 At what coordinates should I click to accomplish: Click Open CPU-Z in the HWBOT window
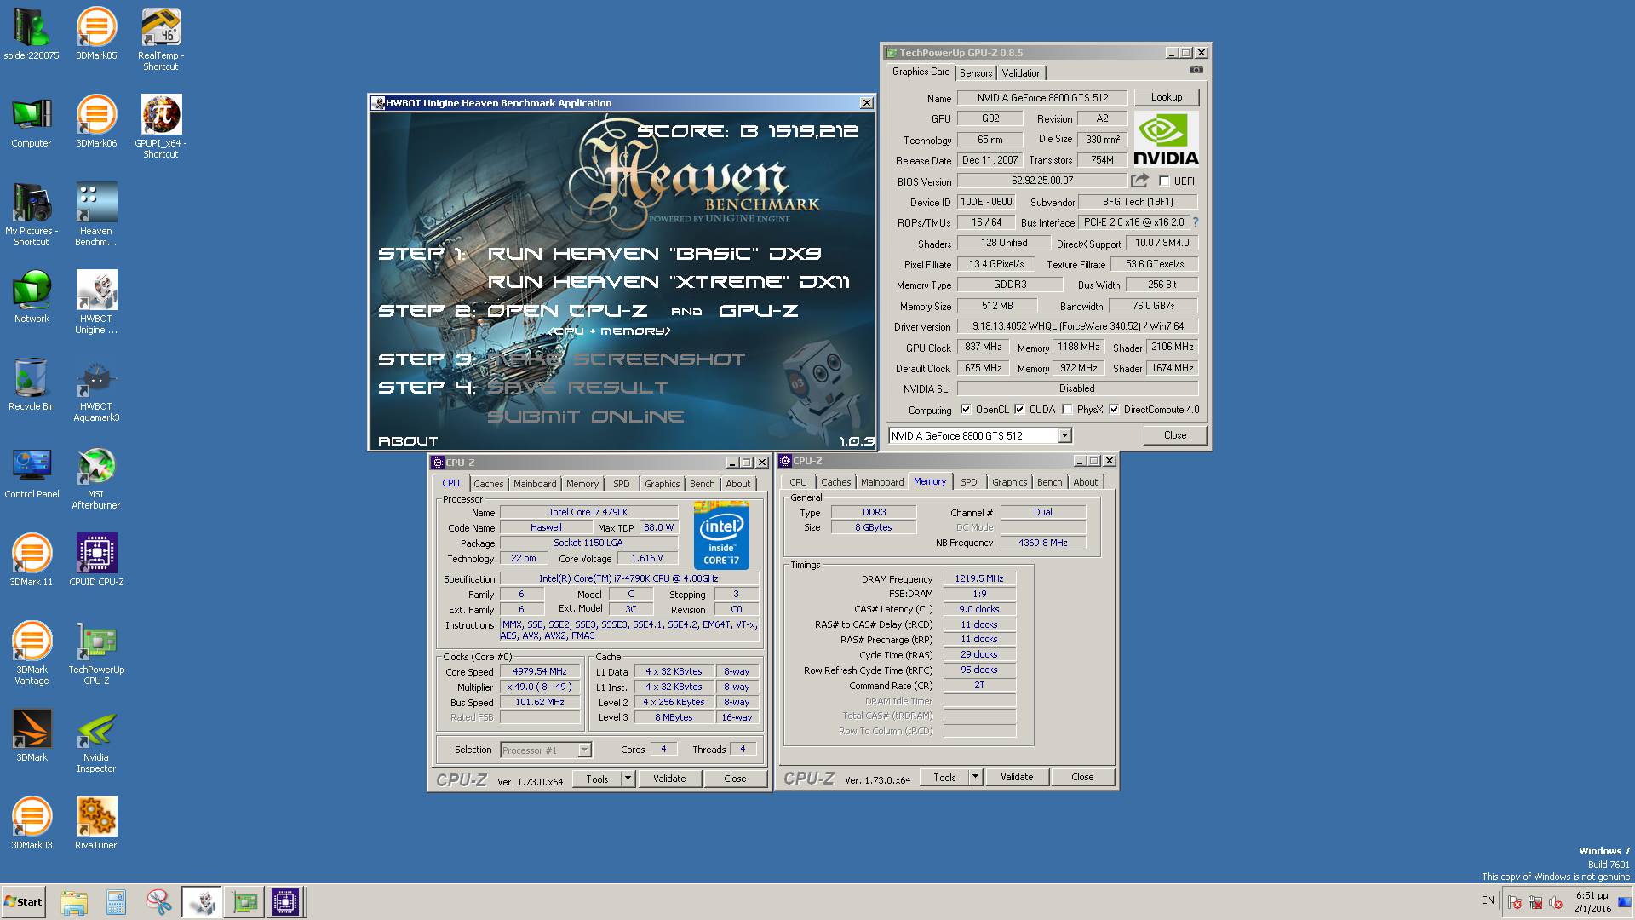pyautogui.click(x=566, y=311)
